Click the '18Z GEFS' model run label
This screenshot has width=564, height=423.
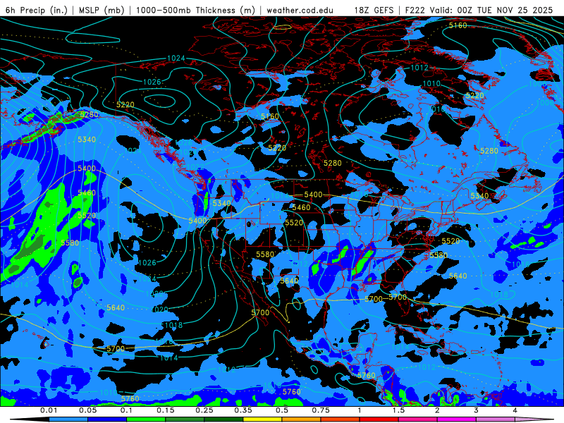374,10
